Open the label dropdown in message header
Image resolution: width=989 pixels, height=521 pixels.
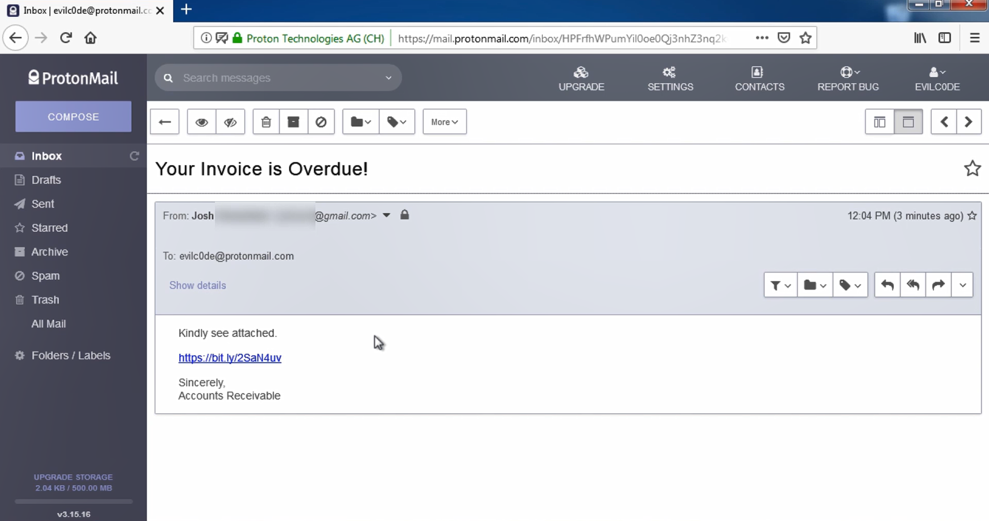pos(850,285)
